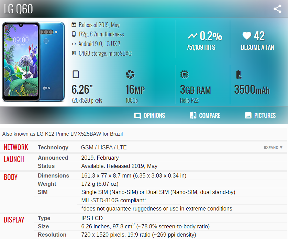The height and width of the screenshot is (239, 288).
Task: Click the Technology spec label
Action: pyautogui.click(x=53, y=147)
